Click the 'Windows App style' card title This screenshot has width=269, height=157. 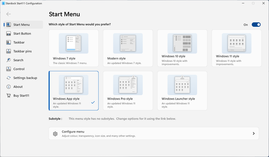(66, 99)
